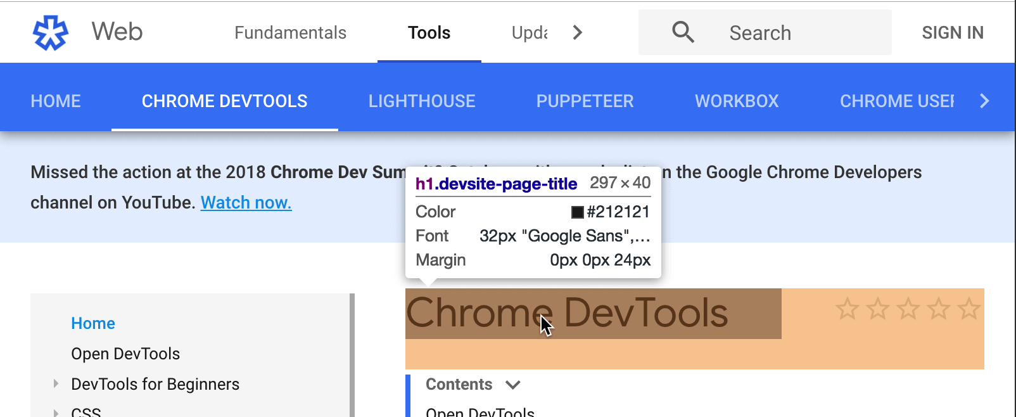The height and width of the screenshot is (417, 1016).
Task: Follow the Watch now link
Action: 246,203
